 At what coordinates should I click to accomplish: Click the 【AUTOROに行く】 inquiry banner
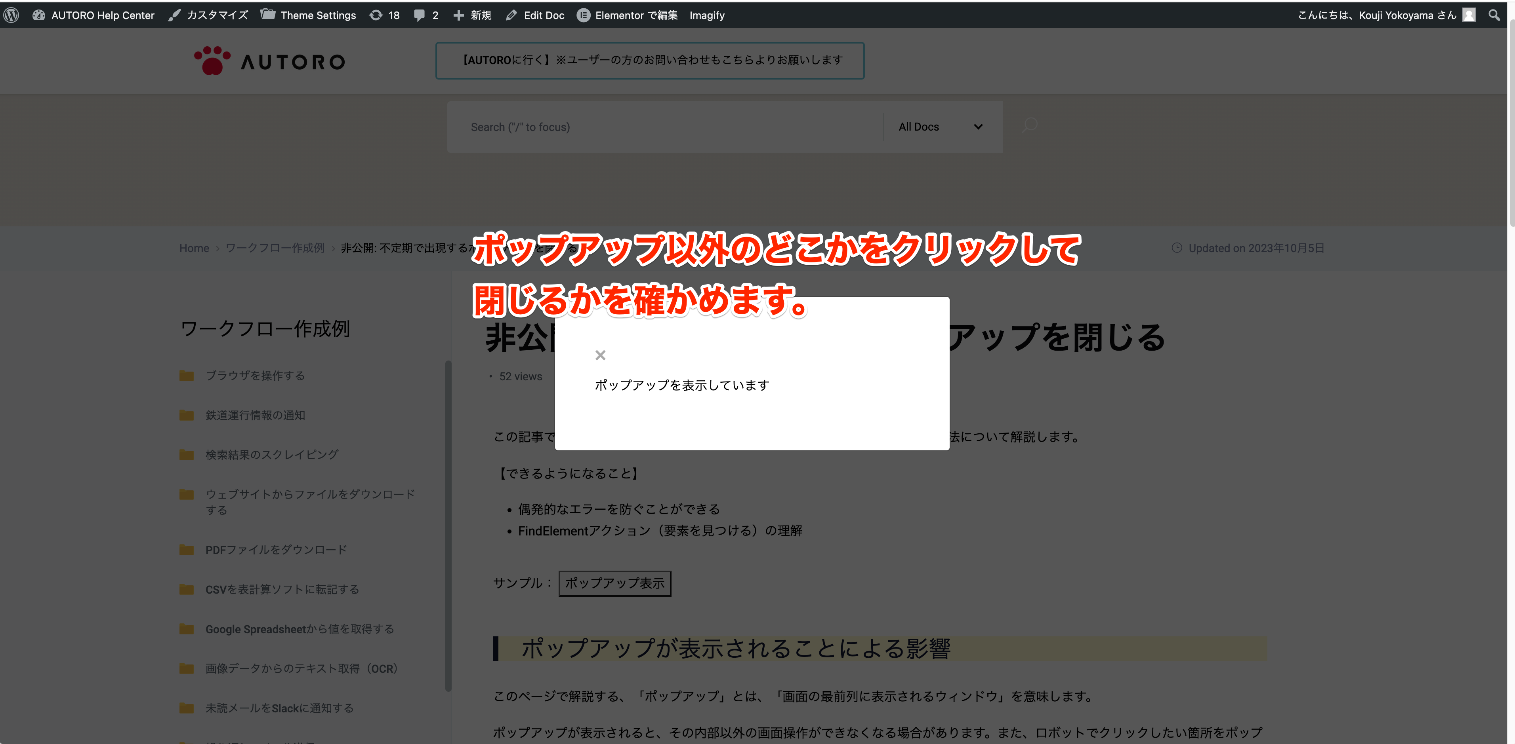click(x=650, y=61)
